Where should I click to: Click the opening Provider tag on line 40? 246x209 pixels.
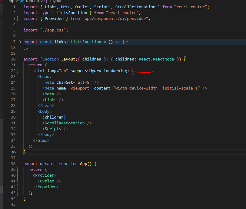[45, 175]
